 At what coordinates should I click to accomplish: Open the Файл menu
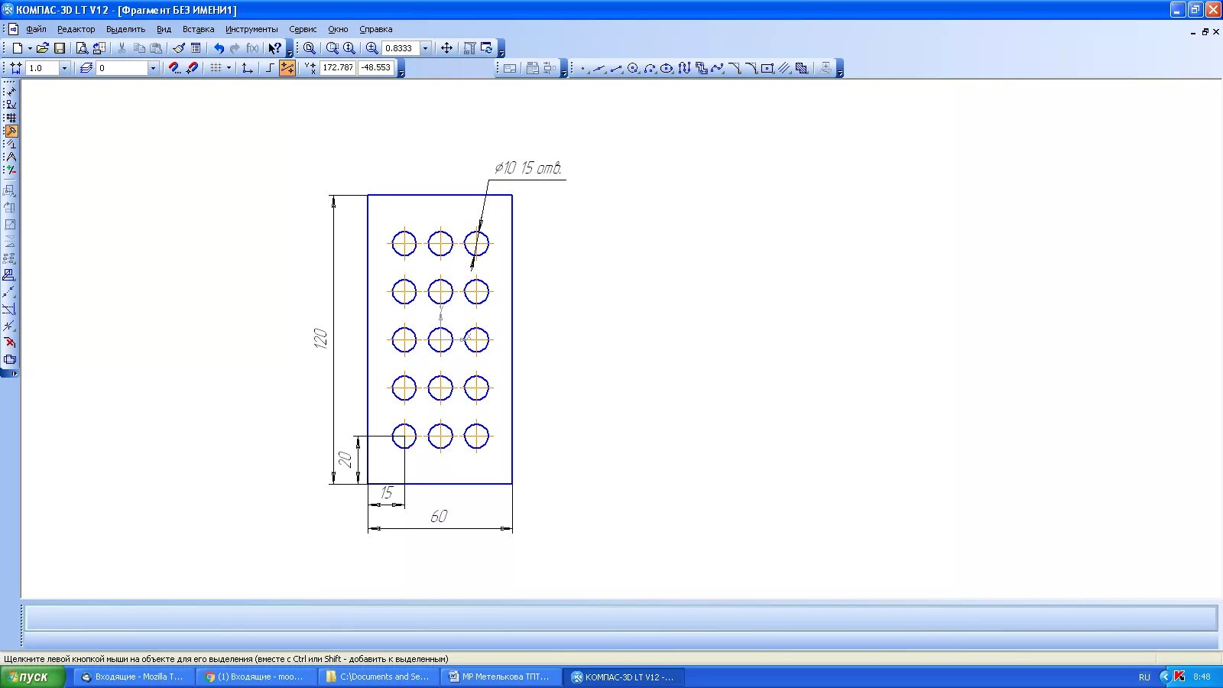tap(36, 29)
